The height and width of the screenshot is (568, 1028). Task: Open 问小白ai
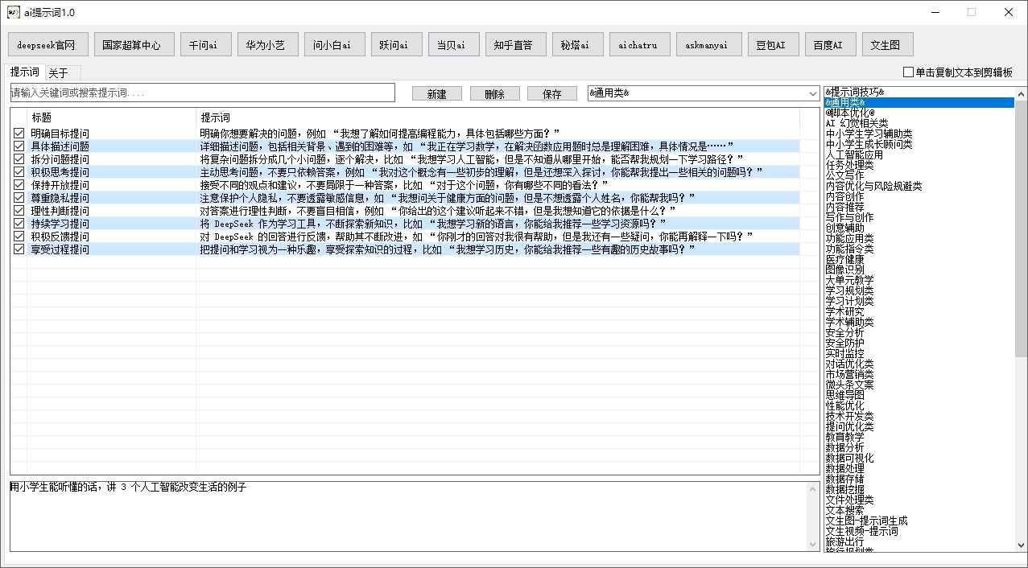coord(333,44)
